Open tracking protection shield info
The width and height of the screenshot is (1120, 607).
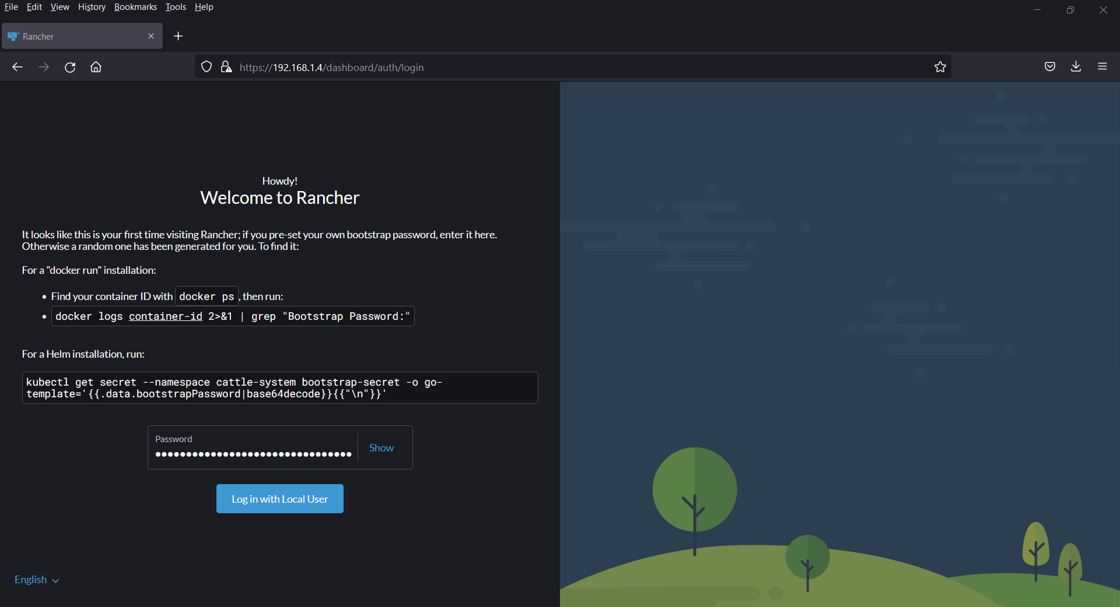206,67
